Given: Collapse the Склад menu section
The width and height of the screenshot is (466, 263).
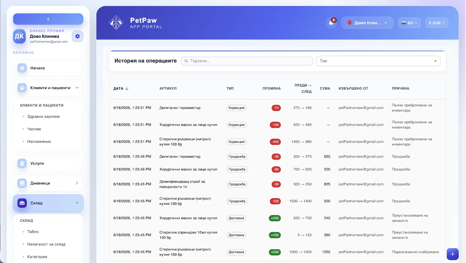Looking at the screenshot, I should pos(48,203).
